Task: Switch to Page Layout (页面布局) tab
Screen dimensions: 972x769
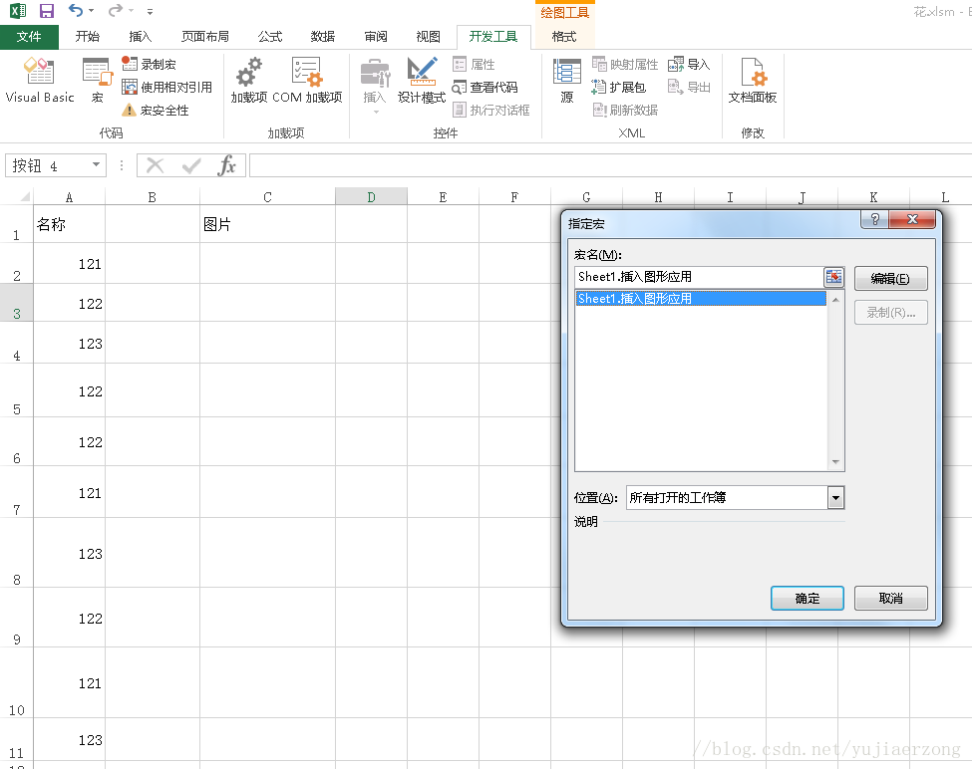Action: coord(205,37)
